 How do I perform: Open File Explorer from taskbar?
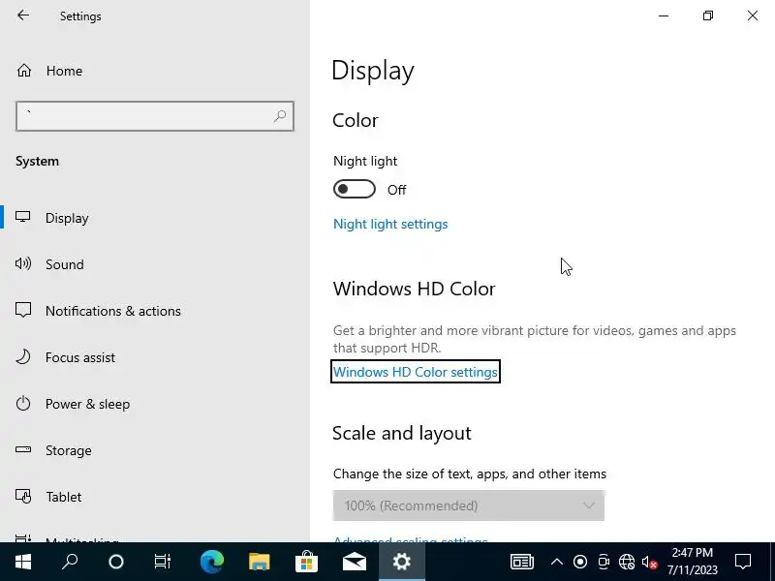pos(259,562)
